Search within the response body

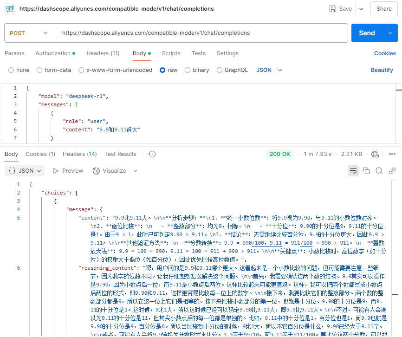(x=379, y=171)
